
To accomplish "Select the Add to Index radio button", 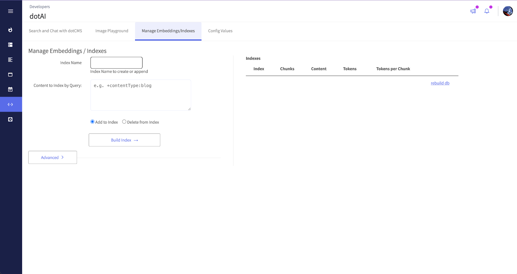I will tap(92, 122).
